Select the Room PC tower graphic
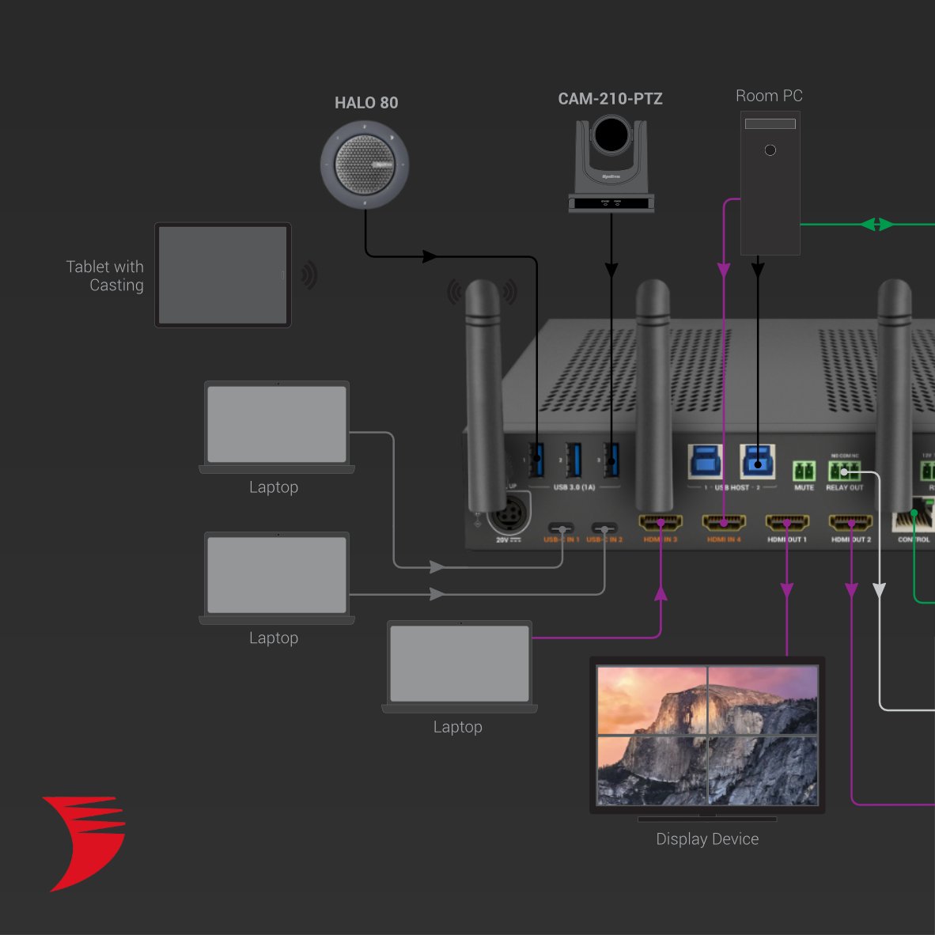The image size is (935, 935). (770, 183)
